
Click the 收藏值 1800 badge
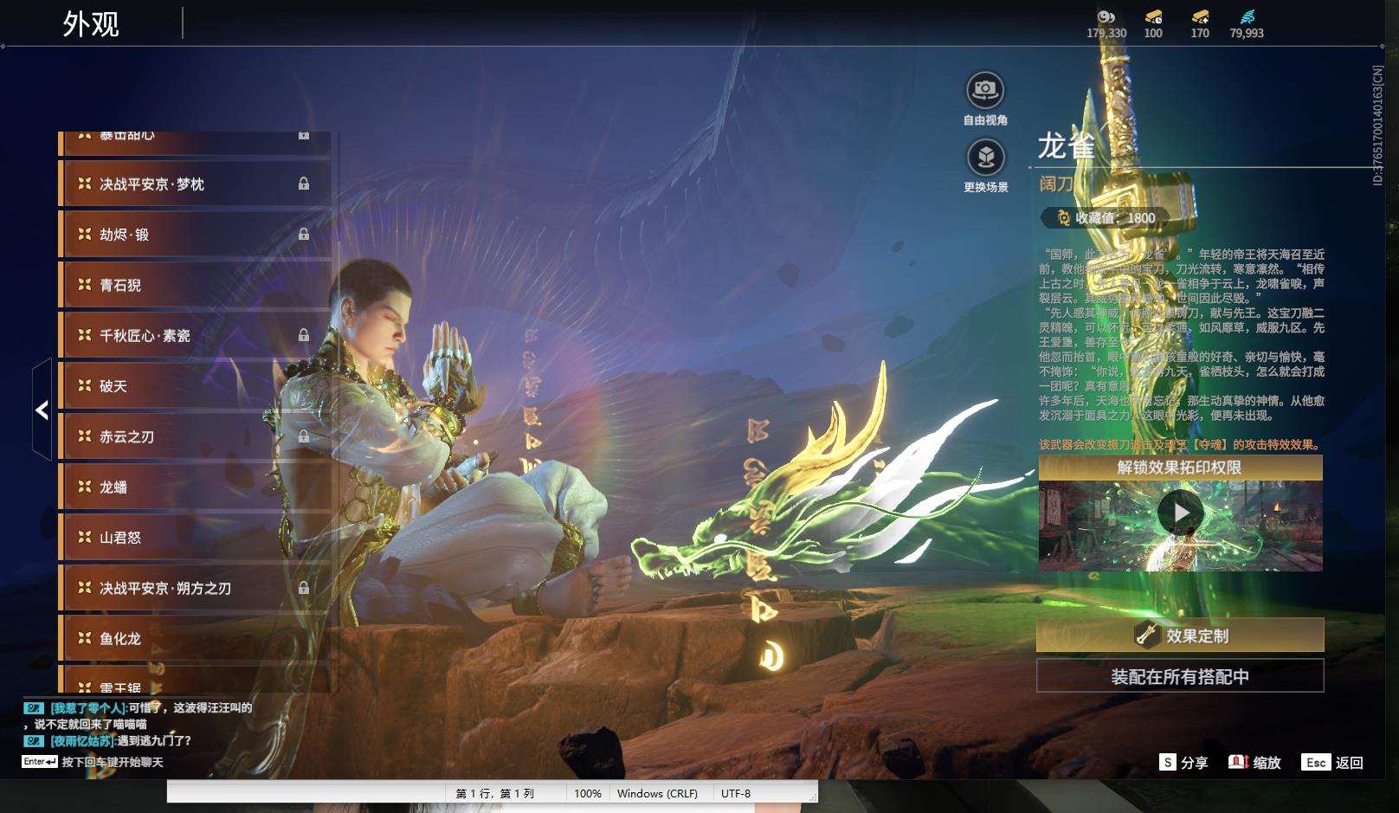(x=1105, y=218)
